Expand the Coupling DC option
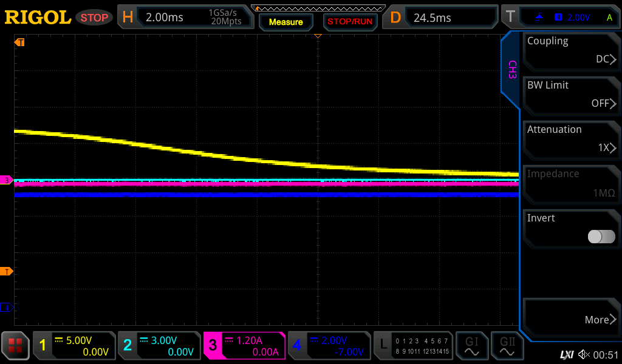This screenshot has width=622, height=364. click(571, 51)
